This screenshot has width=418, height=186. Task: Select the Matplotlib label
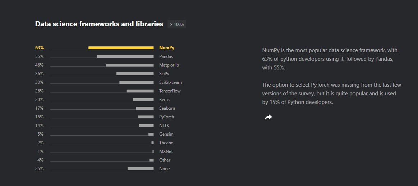tap(169, 65)
